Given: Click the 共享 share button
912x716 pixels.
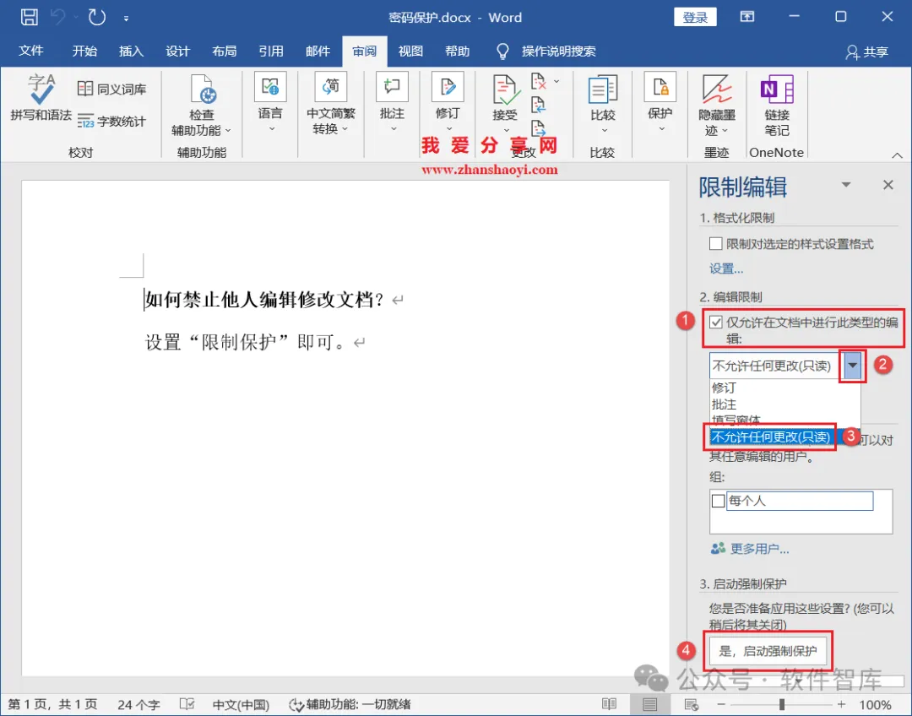Looking at the screenshot, I should point(866,52).
